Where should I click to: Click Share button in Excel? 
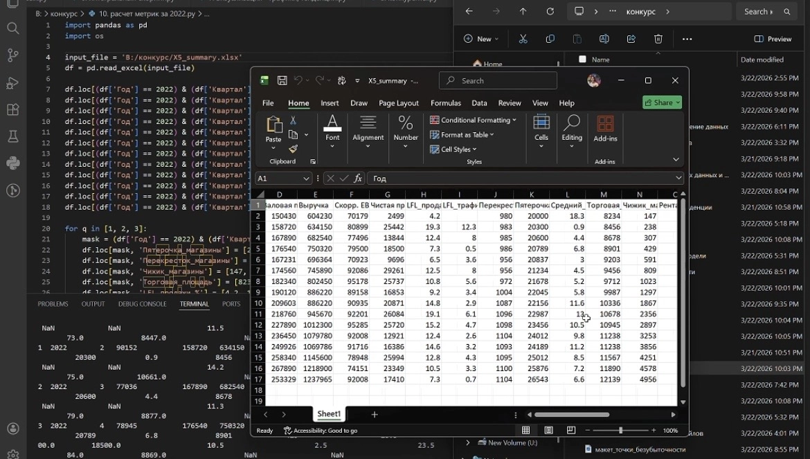pos(663,102)
